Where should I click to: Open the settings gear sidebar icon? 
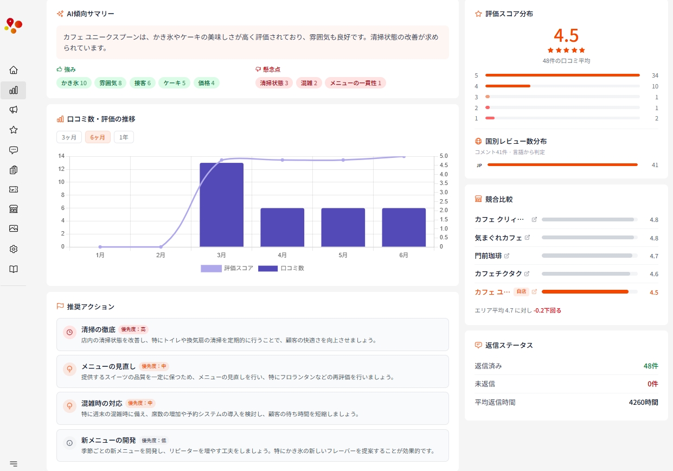click(14, 249)
